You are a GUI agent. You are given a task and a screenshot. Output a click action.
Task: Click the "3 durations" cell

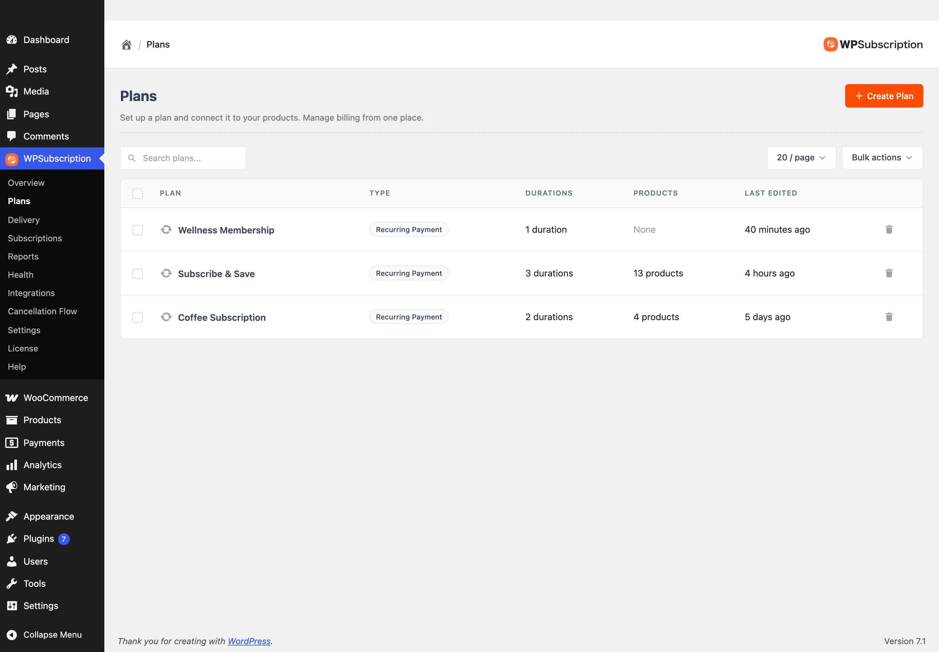pos(549,273)
